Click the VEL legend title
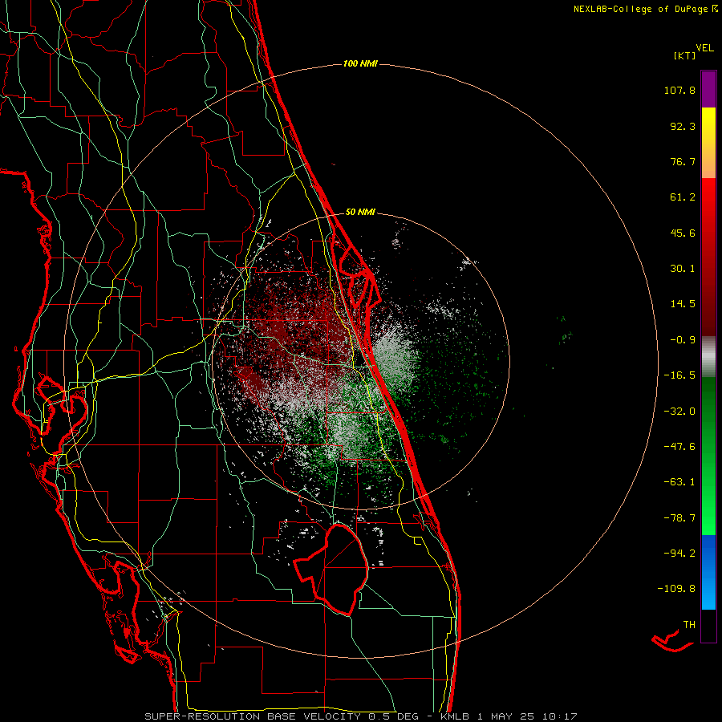The image size is (722, 722). point(704,48)
